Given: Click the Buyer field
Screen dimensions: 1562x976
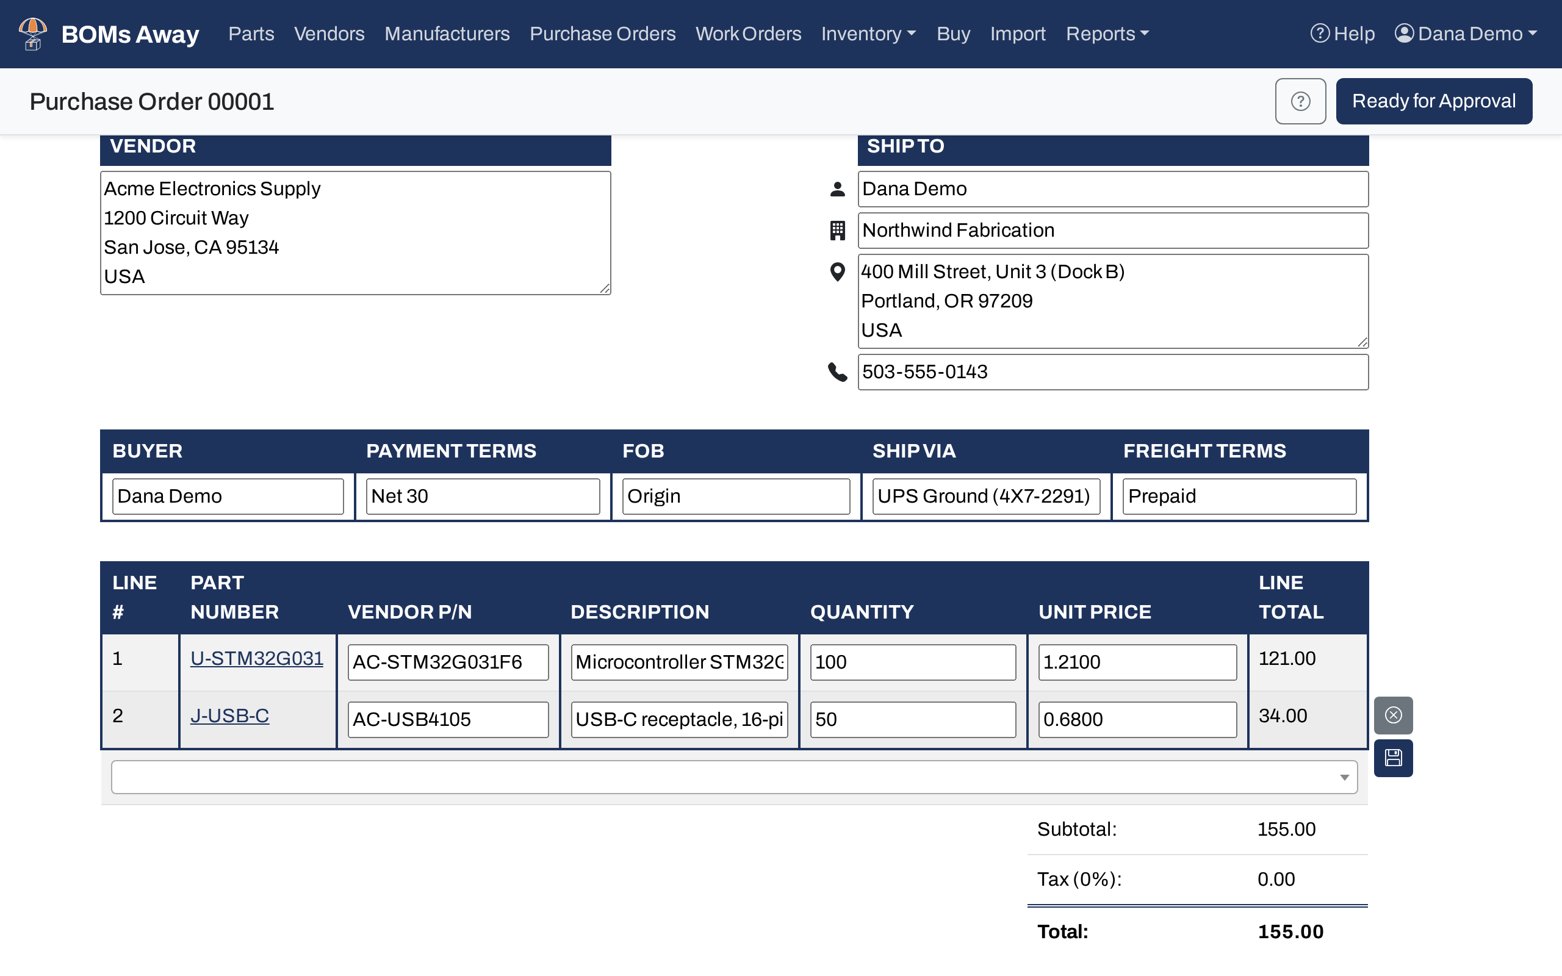Looking at the screenshot, I should [x=228, y=497].
